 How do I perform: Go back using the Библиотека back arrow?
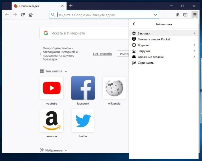click(x=134, y=24)
